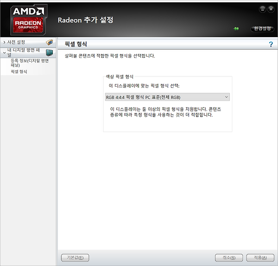This screenshot has height=266, width=278.
Task: Click the 취소(S) cancel button
Action: click(x=229, y=258)
